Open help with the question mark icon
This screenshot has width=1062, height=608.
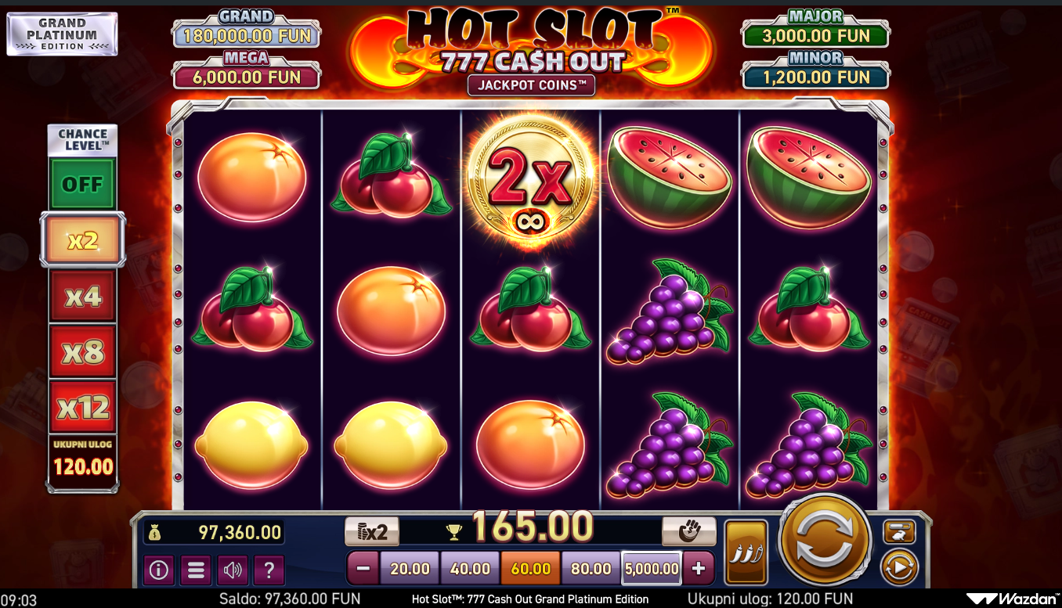tap(269, 570)
